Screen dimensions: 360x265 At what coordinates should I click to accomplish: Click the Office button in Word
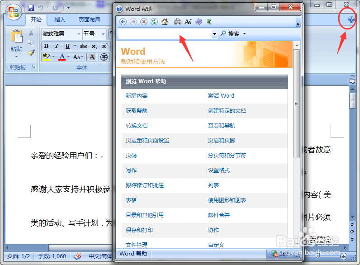(14, 12)
